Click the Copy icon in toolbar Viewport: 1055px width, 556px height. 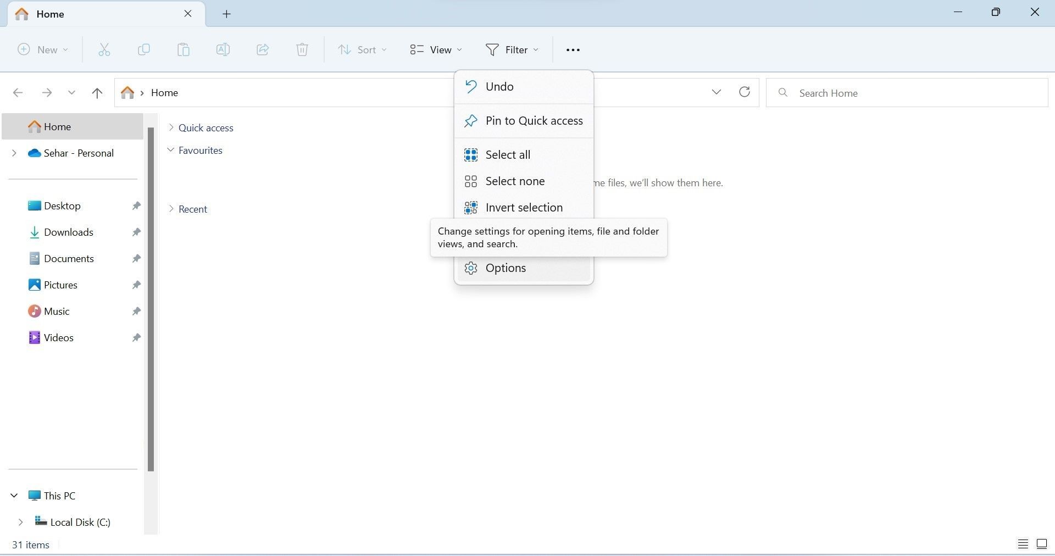(143, 49)
